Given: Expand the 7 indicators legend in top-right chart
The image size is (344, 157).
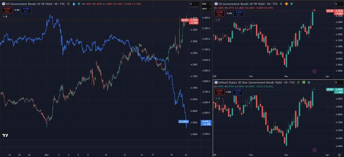Looking at the screenshot, I should point(218,20).
